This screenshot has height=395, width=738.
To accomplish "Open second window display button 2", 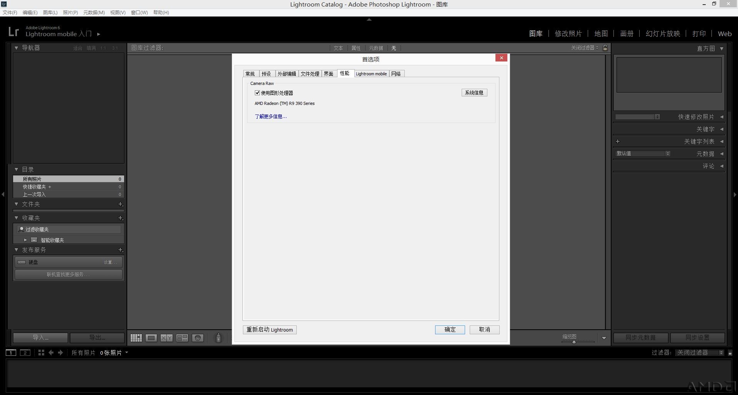I will pyautogui.click(x=25, y=353).
